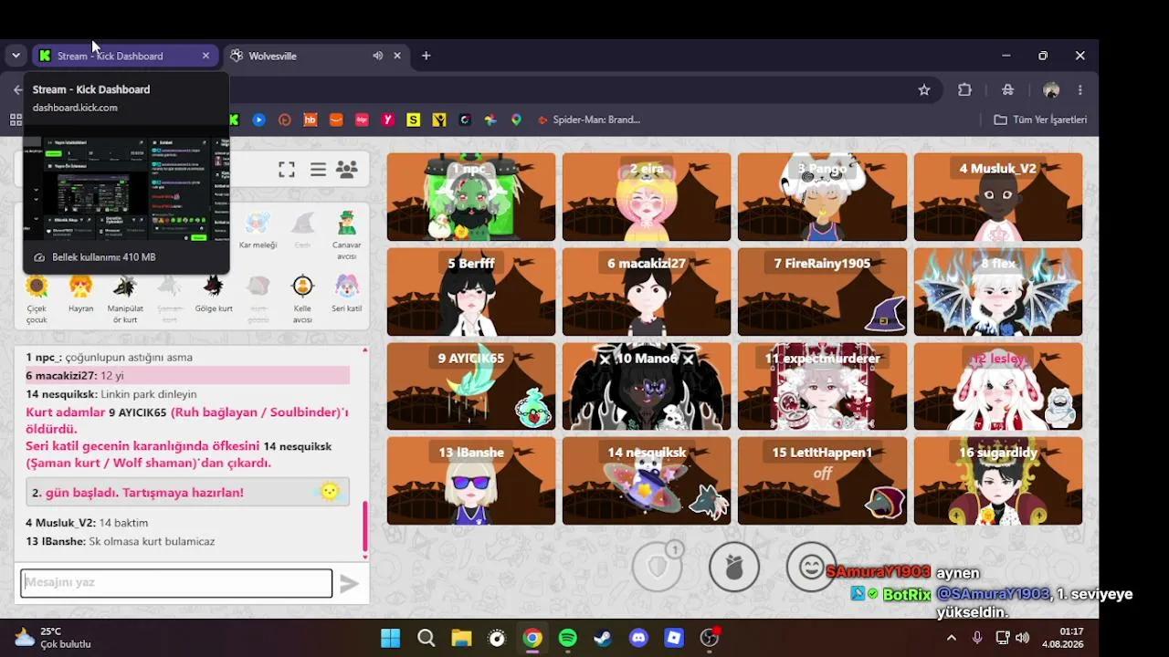Expand the system tray hidden icons
The image size is (1169, 657).
tap(951, 638)
